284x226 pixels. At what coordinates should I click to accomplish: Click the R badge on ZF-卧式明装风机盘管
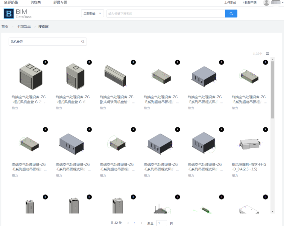(133, 62)
